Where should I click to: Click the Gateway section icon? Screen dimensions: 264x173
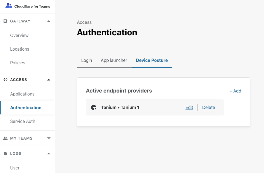5,21
